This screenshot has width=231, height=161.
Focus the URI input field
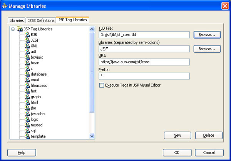pyautogui.click(x=144, y=62)
